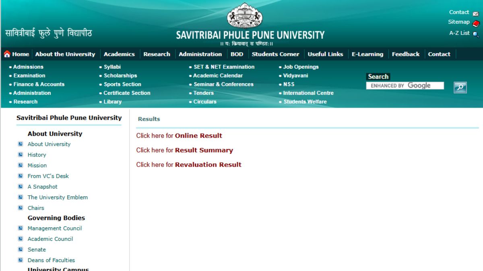This screenshot has height=271, width=483.
Task: Click the Contact link at top right
Action: pos(459,12)
